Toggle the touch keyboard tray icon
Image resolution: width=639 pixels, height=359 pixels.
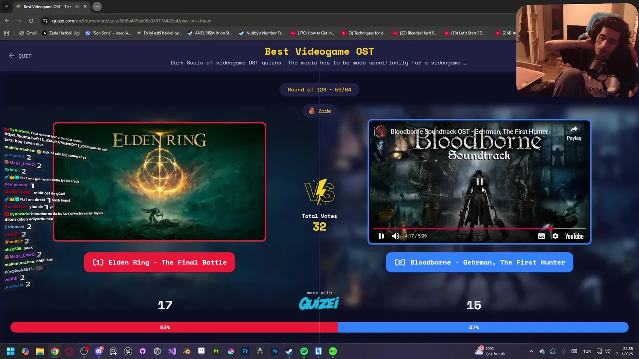point(574,351)
